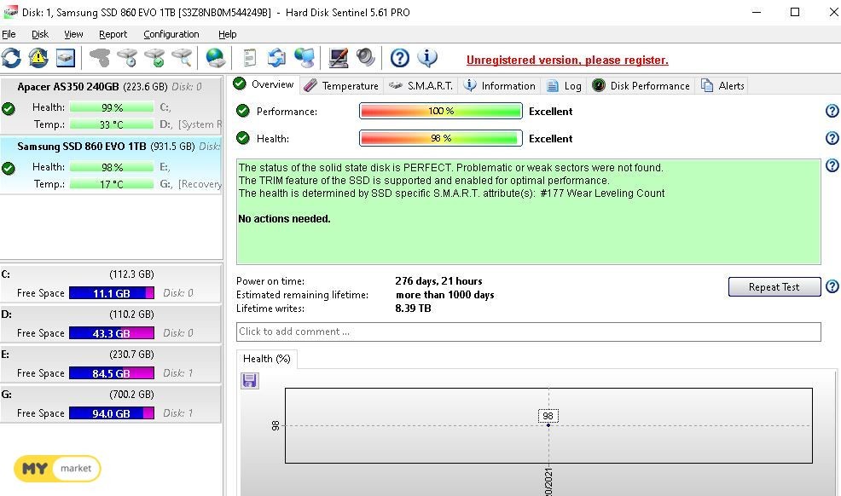Image resolution: width=841 pixels, height=496 pixels.
Task: Click 'Unregistered version, please register' link
Action: [x=567, y=60]
